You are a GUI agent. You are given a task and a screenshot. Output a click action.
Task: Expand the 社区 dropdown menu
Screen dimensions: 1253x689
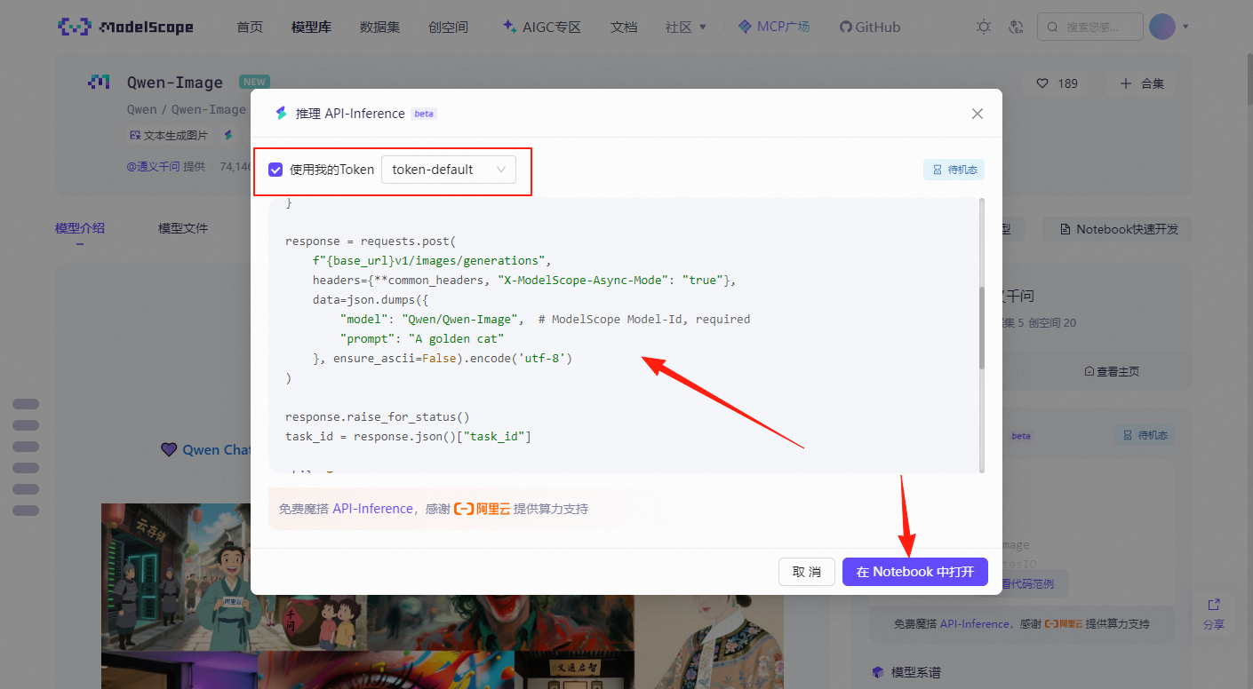(686, 27)
